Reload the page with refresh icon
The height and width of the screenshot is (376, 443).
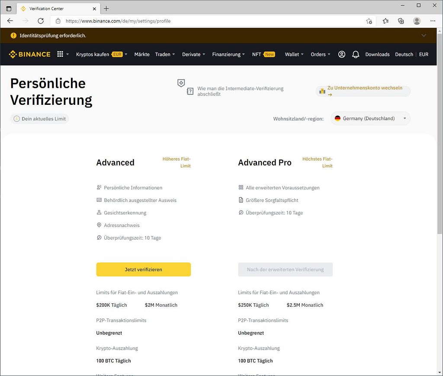click(41, 21)
